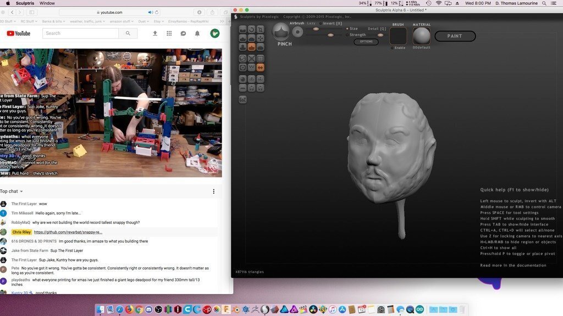Screen dimensions: 563x316
Task: Select the highlighted Pinch brush icon
Action: pyautogui.click(x=251, y=47)
